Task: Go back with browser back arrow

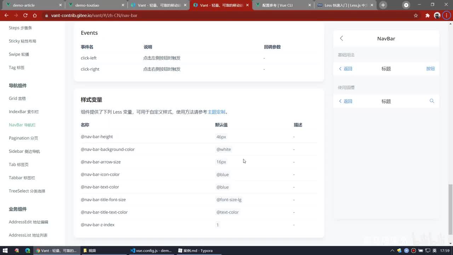Action: (6, 16)
